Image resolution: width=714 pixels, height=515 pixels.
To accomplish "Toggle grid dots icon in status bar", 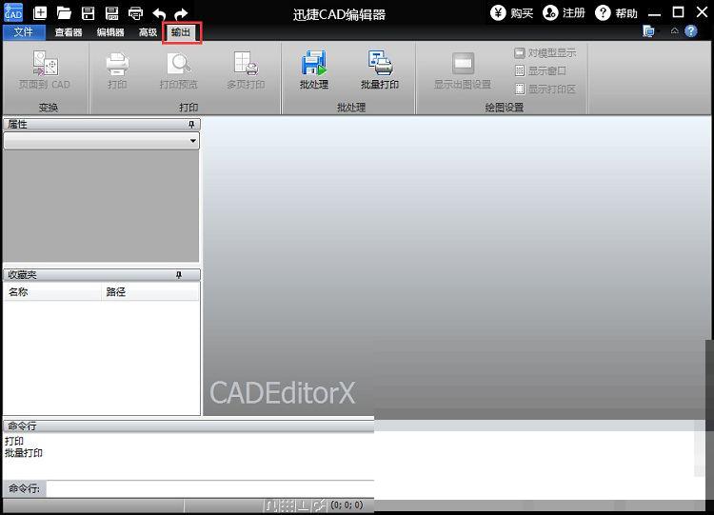I will (x=288, y=505).
